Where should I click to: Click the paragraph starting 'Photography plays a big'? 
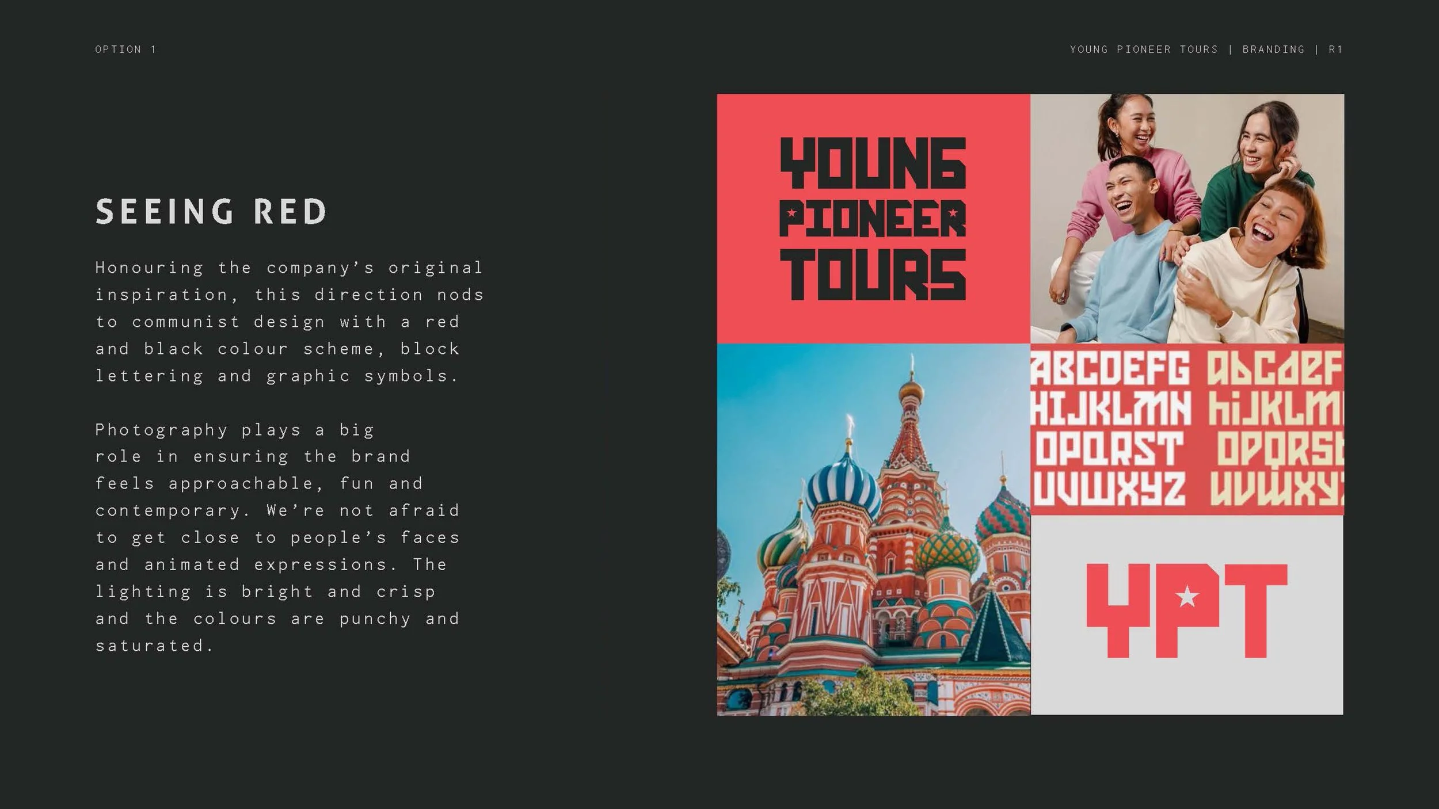(277, 537)
